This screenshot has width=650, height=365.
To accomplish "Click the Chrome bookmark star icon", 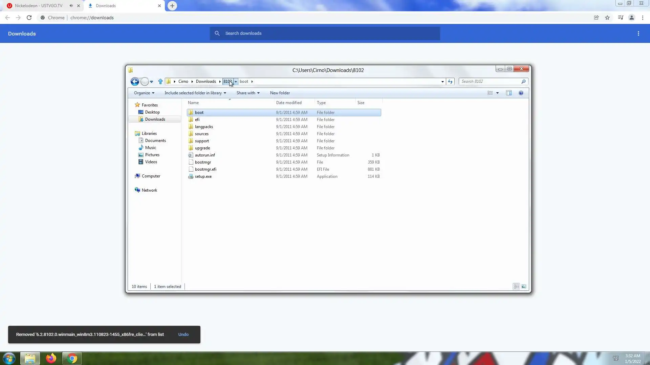I will coord(607,18).
